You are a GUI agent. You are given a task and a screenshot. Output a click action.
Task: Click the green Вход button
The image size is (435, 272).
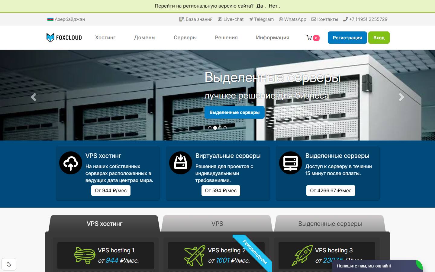379,38
